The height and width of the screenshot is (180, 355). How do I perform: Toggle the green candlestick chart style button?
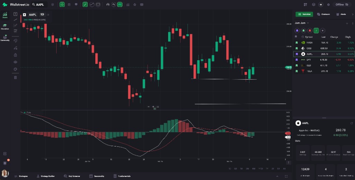click(120, 4)
